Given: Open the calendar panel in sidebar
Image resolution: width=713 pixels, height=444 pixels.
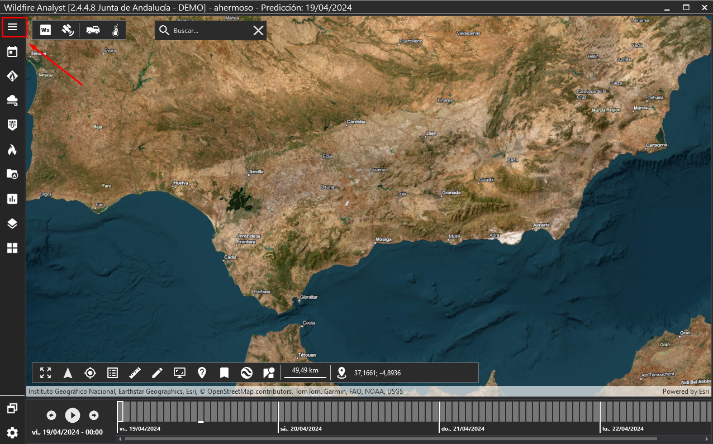Looking at the screenshot, I should [x=12, y=52].
